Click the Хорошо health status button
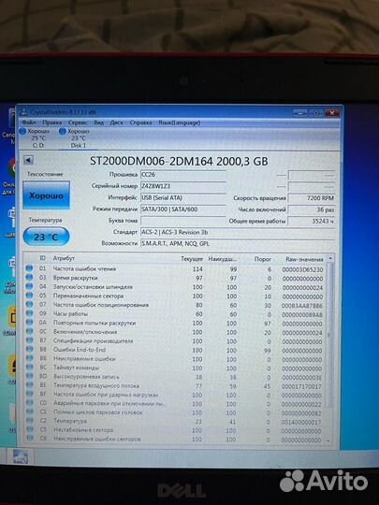The height and width of the screenshot is (505, 379). click(x=47, y=195)
